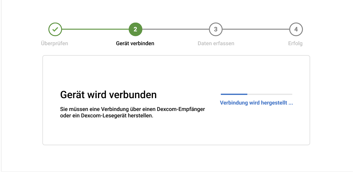Select the Gerät verbinden step label
Viewport: 353px width, 172px height.
point(135,44)
